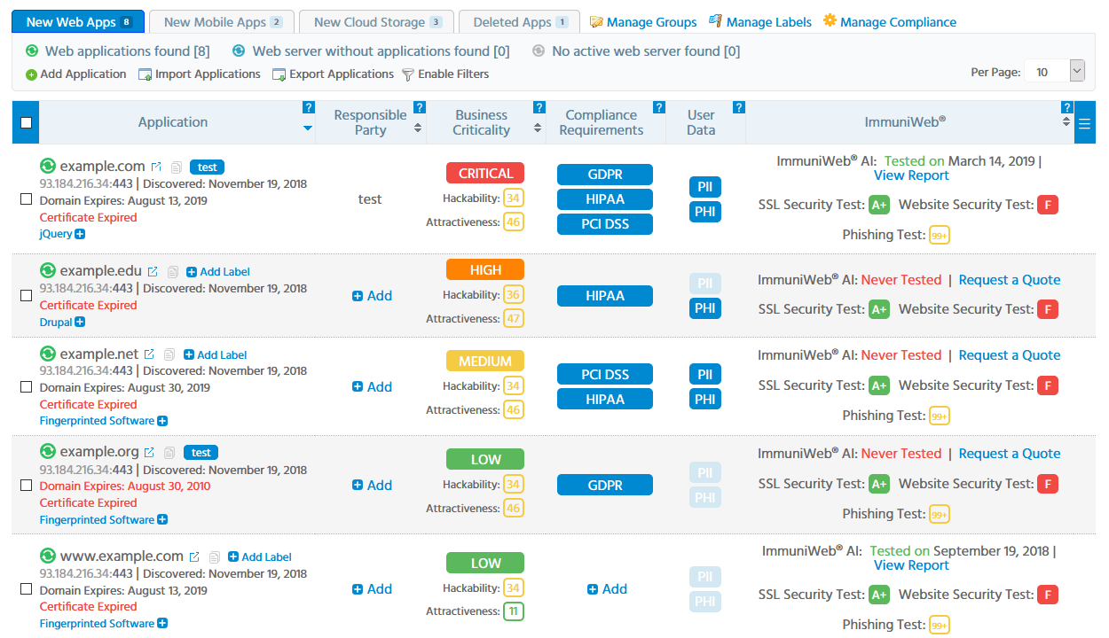This screenshot has height=638, width=1109.
Task: Expand jQuery software details plus icon
Action: (x=80, y=234)
